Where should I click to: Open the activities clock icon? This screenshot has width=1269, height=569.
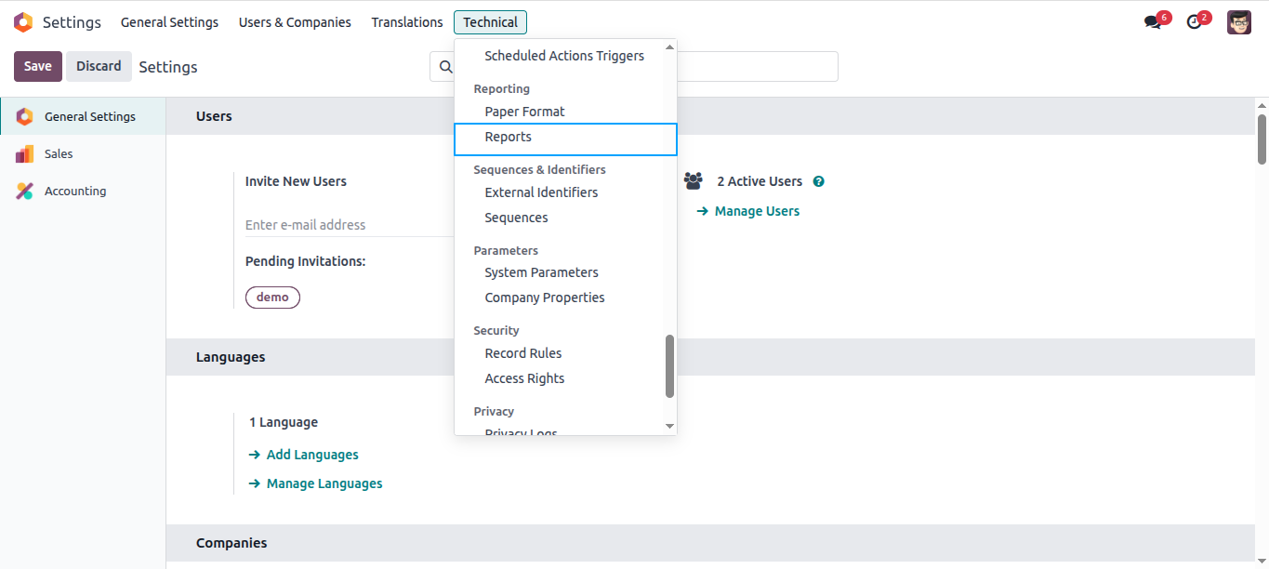pyautogui.click(x=1195, y=22)
